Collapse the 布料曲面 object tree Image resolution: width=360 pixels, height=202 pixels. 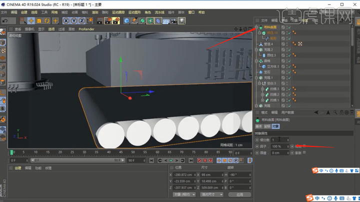click(256, 27)
